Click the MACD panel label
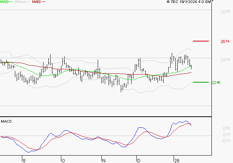 6,122
